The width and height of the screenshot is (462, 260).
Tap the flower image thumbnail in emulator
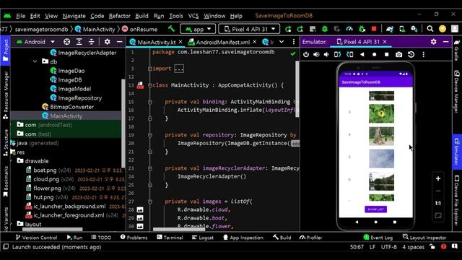click(381, 113)
